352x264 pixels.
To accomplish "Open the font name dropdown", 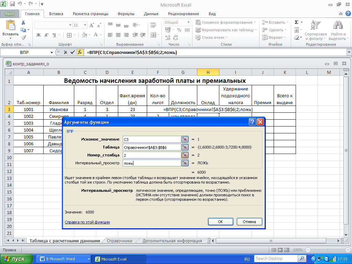I will pyautogui.click(x=70, y=25).
